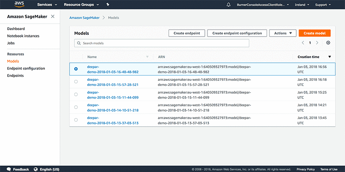Viewport: 345px width, 172px height.
Task: Open Jobs in sidebar
Action: (x=11, y=43)
